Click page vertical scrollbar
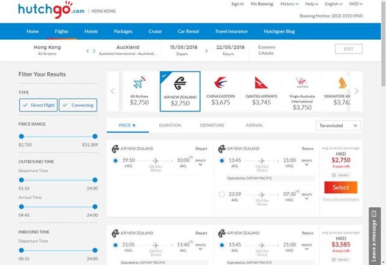This screenshot has height=265, width=386. (x=384, y=43)
